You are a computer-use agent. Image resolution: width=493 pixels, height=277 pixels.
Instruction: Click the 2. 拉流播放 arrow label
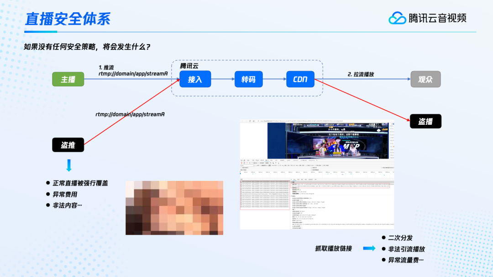(x=361, y=74)
